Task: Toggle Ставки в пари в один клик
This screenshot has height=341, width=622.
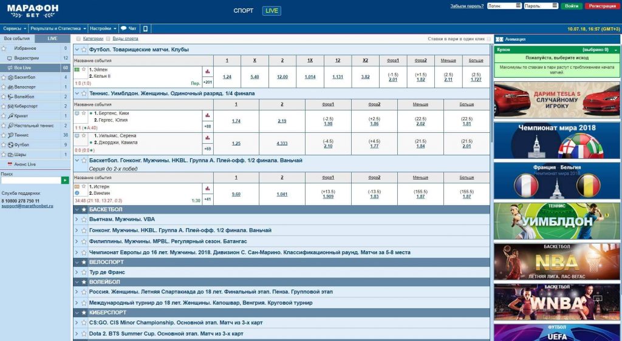Action: pos(490,39)
